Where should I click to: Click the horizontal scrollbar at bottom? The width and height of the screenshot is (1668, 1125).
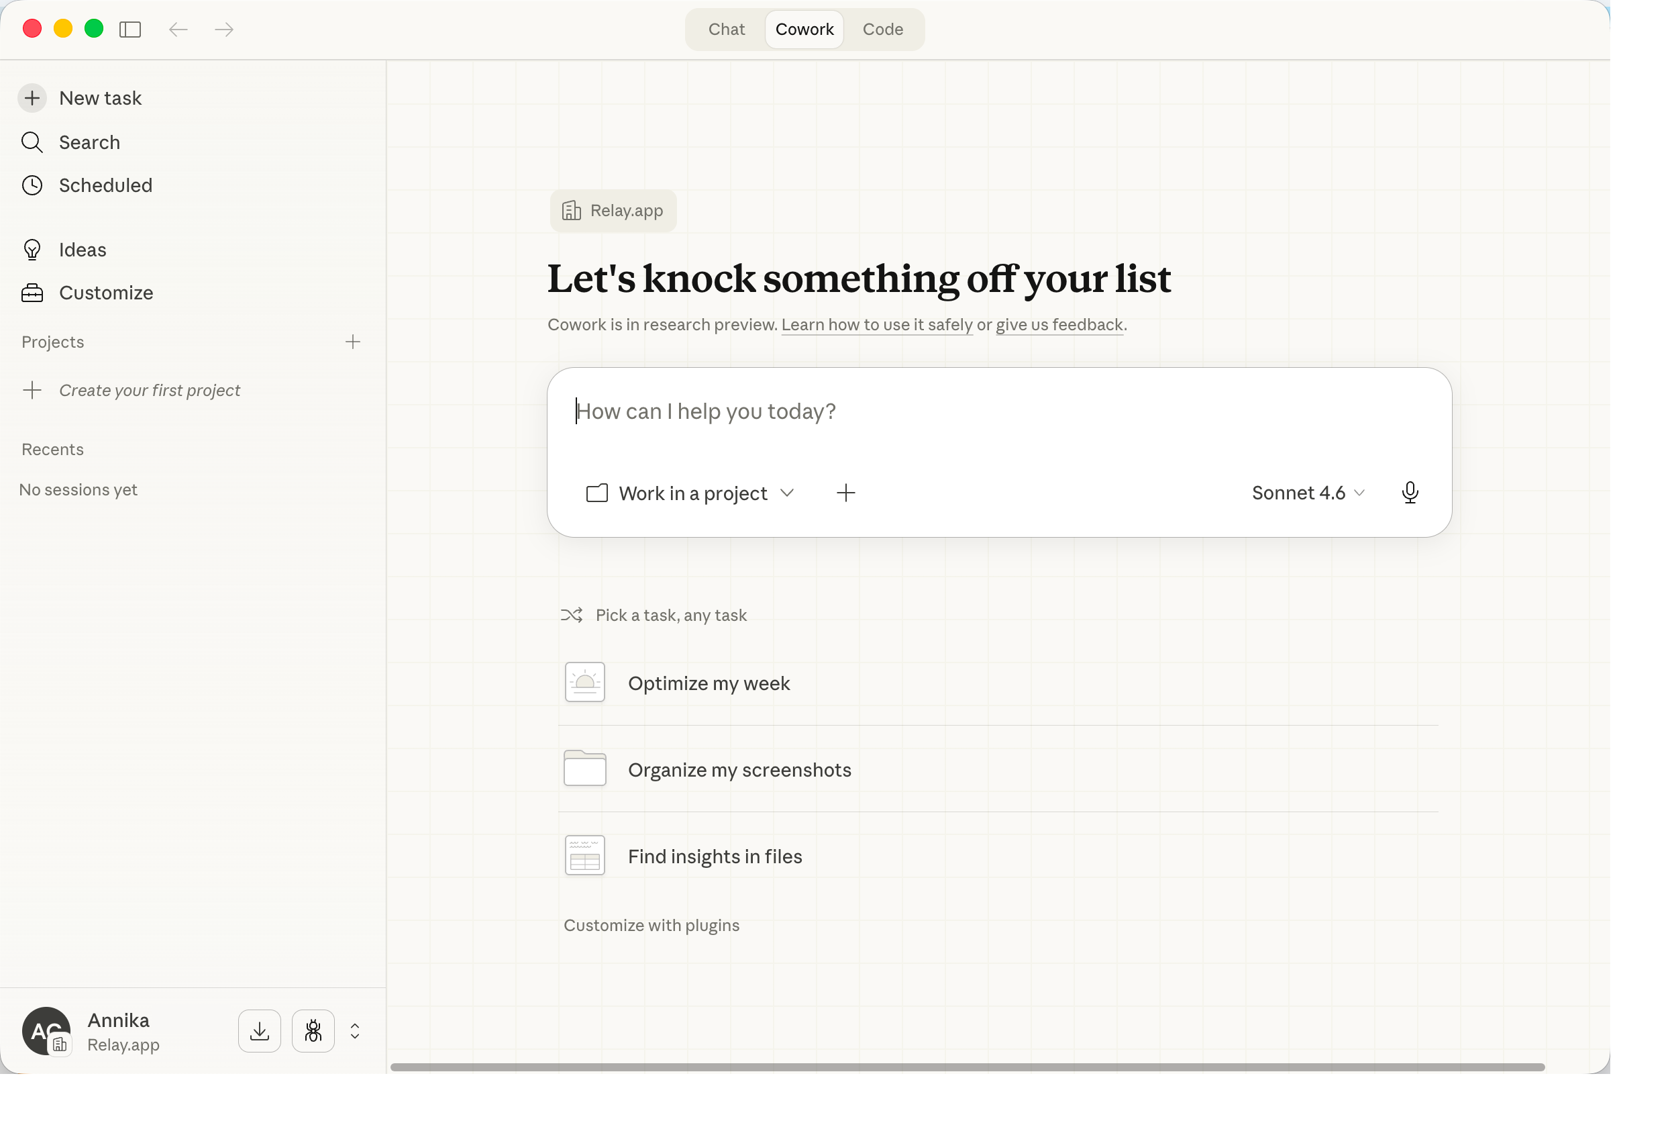coord(966,1067)
